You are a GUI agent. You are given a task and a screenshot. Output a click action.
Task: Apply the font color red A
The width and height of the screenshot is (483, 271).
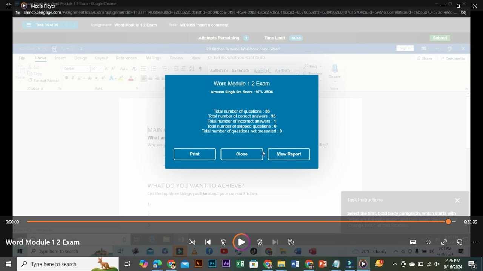(131, 78)
